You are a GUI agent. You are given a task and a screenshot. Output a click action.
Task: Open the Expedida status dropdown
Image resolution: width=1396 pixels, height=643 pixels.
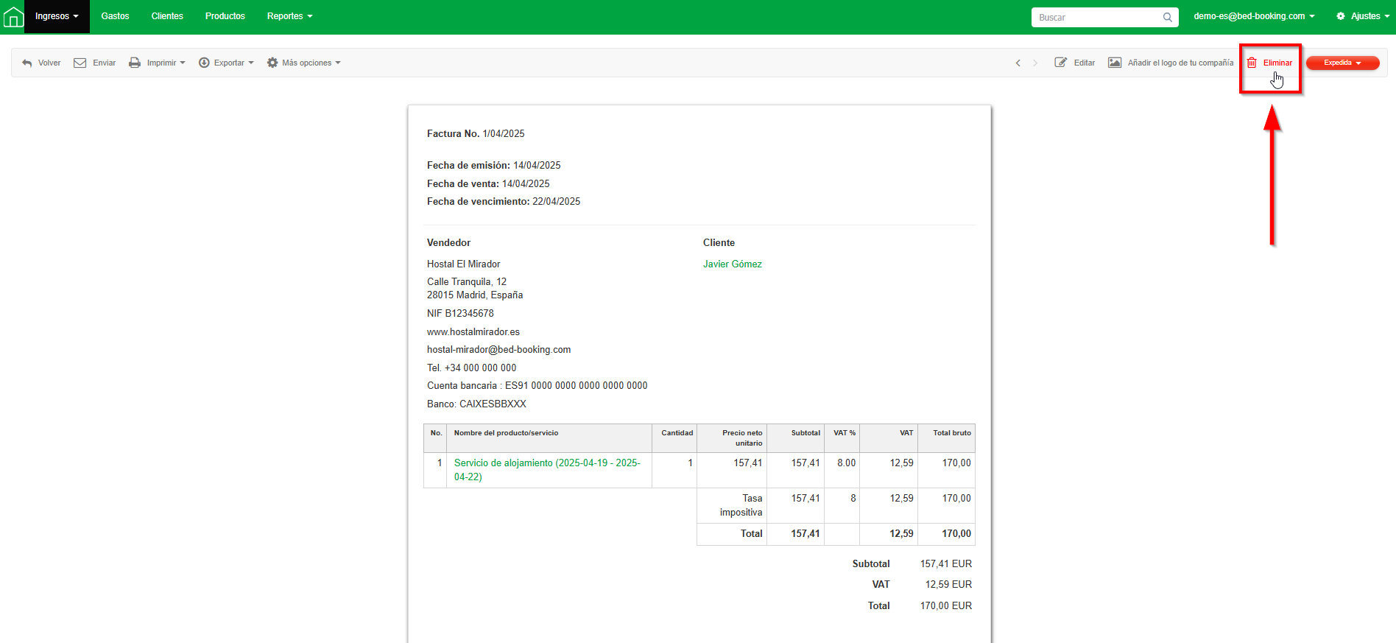pyautogui.click(x=1342, y=63)
